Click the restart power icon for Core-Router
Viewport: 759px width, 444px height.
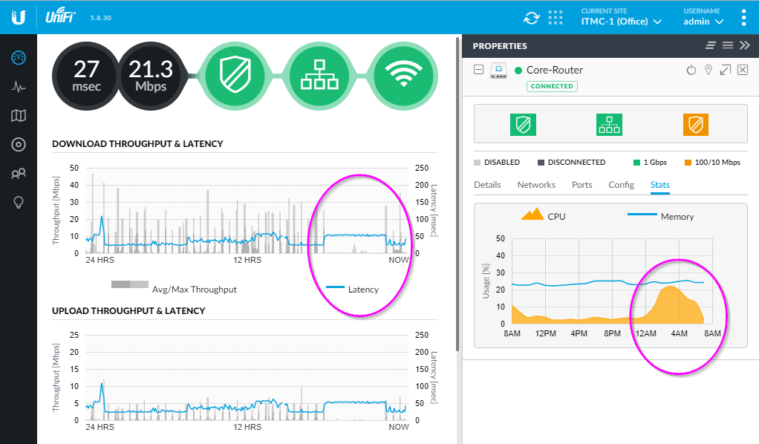691,70
